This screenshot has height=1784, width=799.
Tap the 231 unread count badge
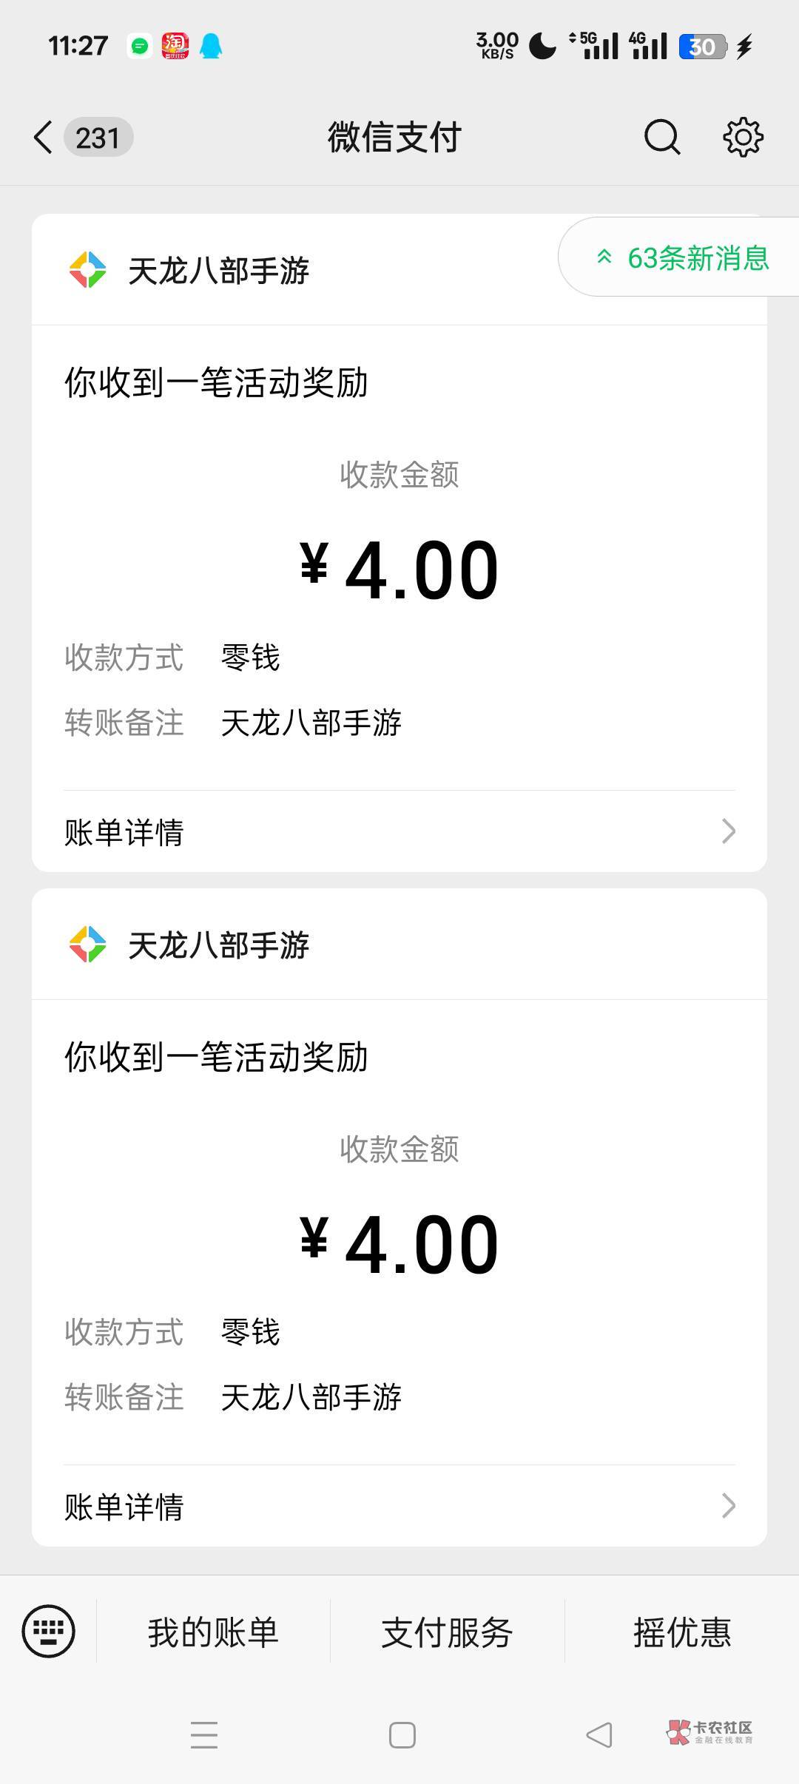98,138
